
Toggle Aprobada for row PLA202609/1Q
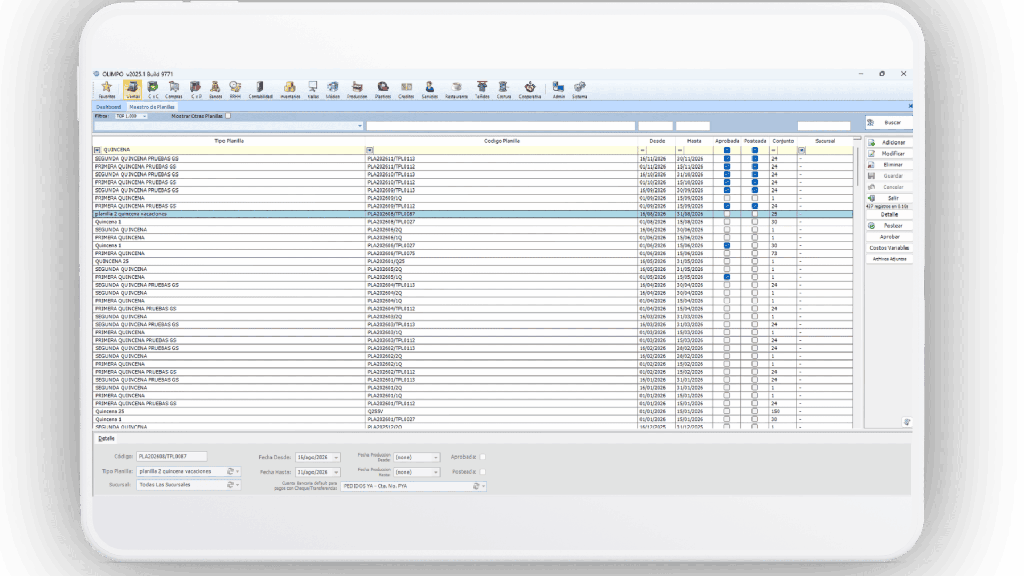pyautogui.click(x=727, y=198)
